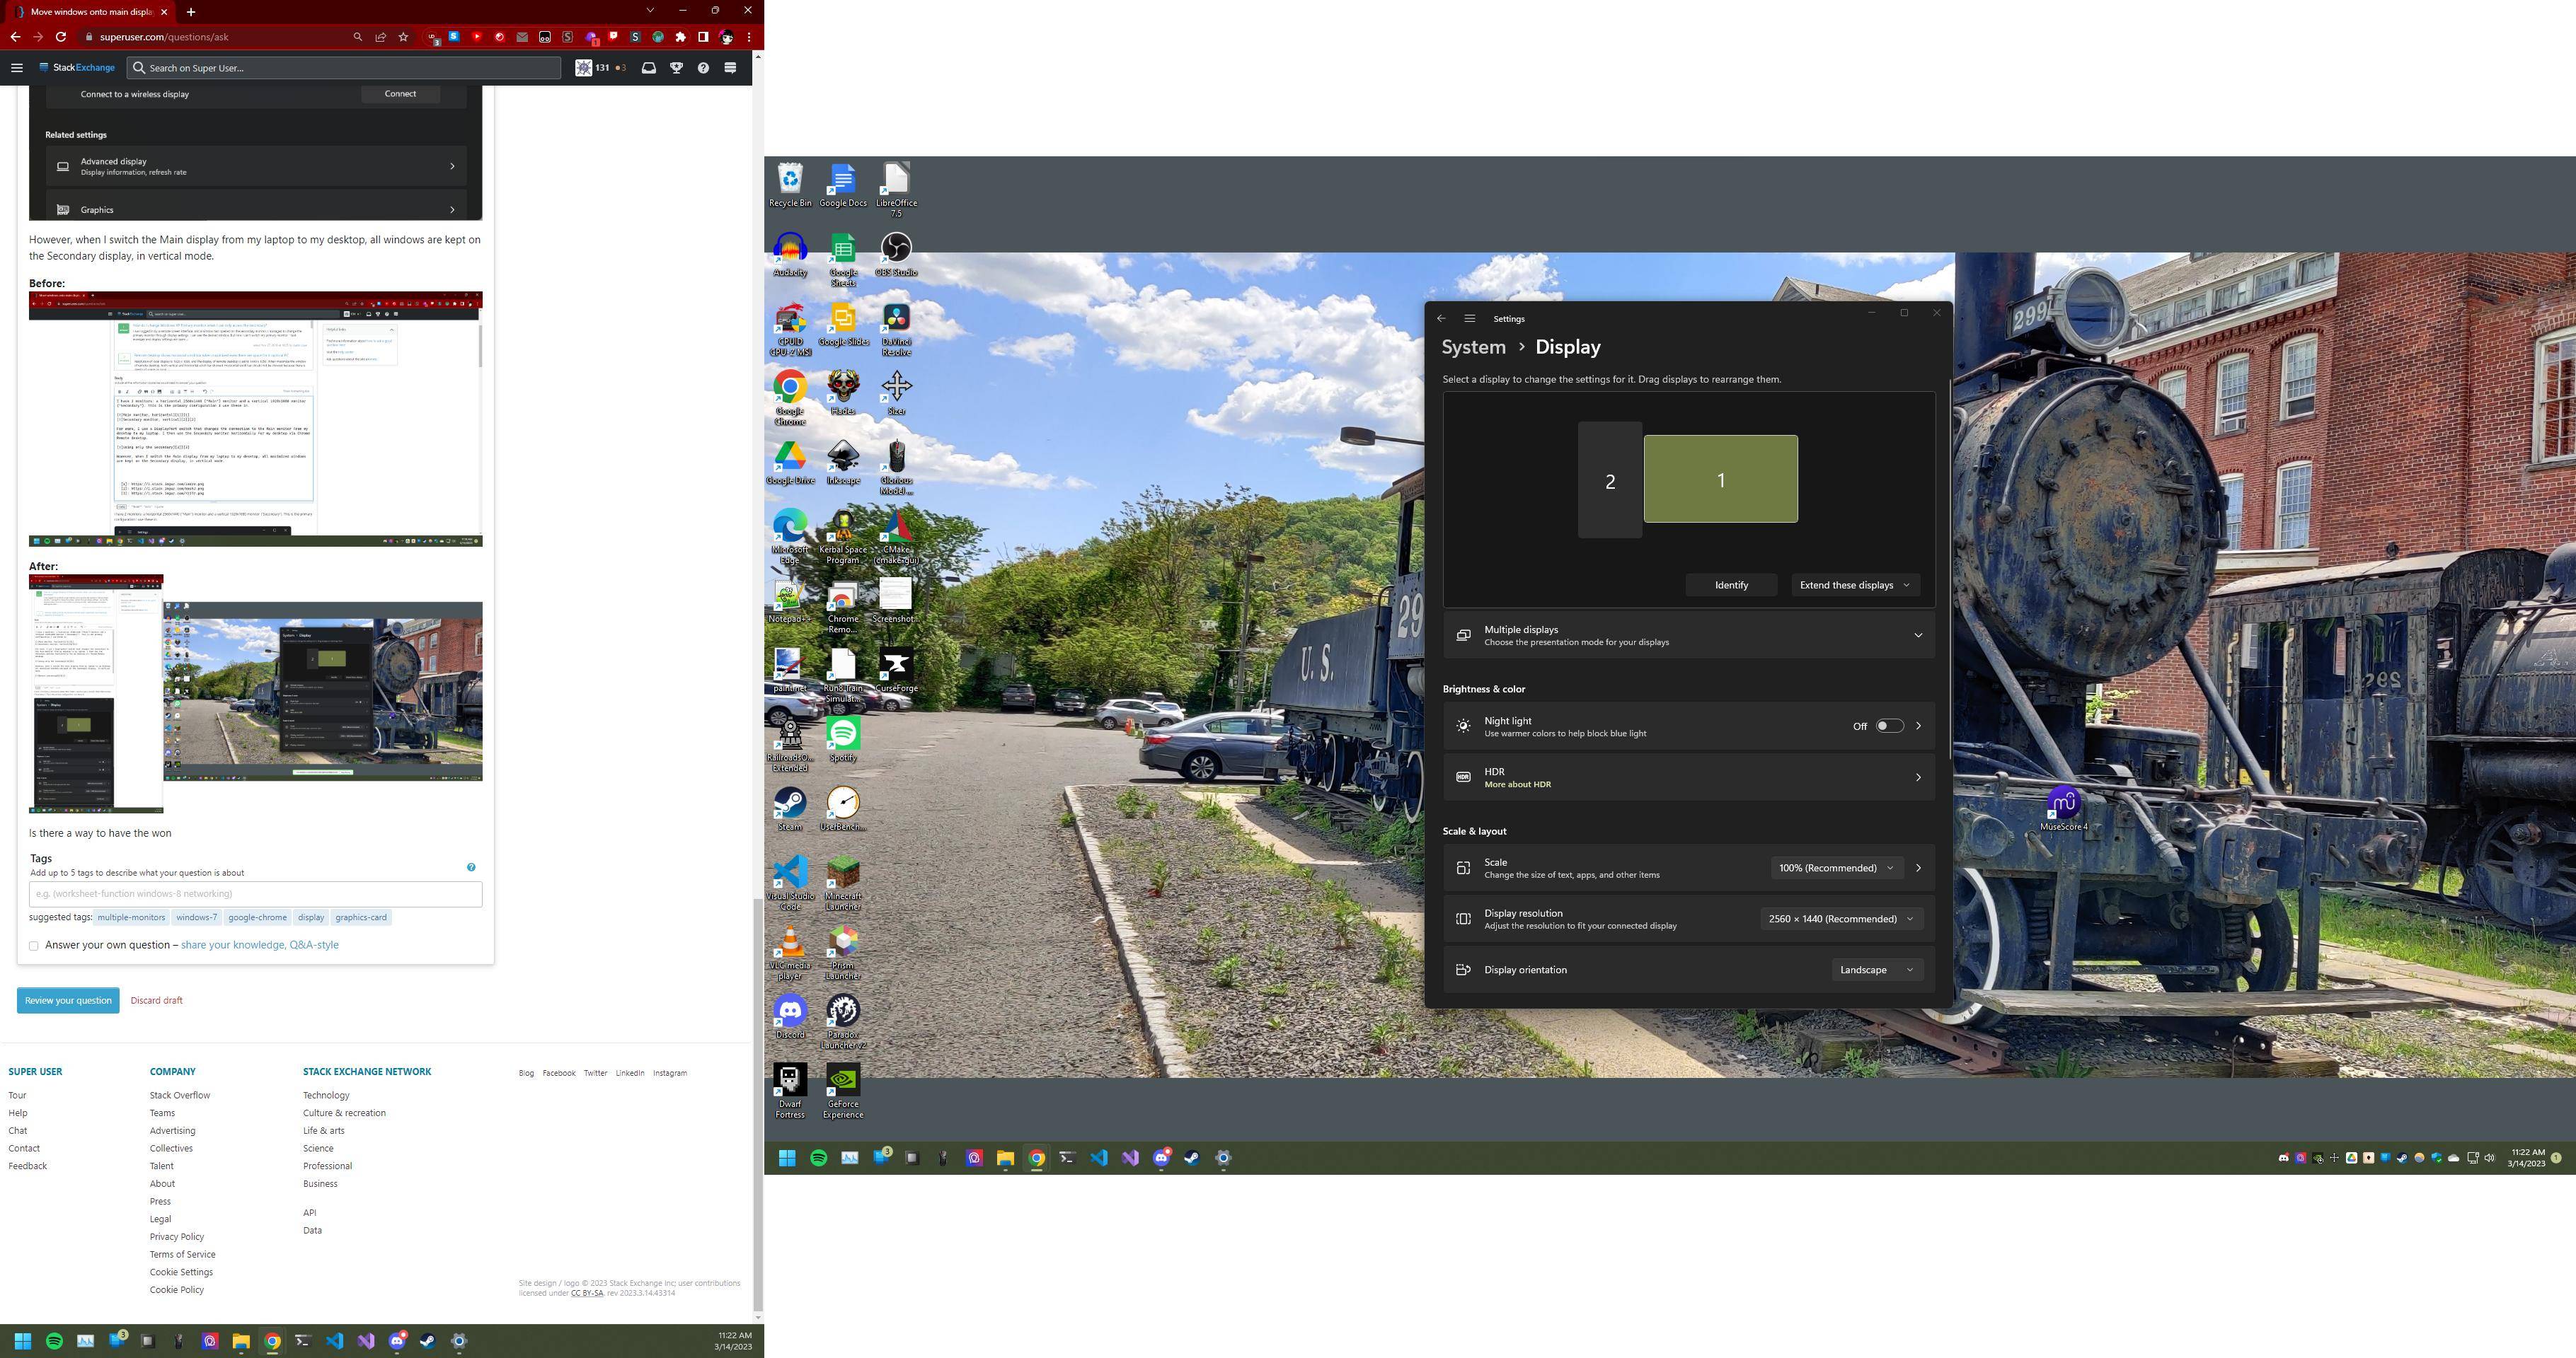Click the Stack Exchange help icon
This screenshot has height=1358, width=2576.
tap(703, 68)
